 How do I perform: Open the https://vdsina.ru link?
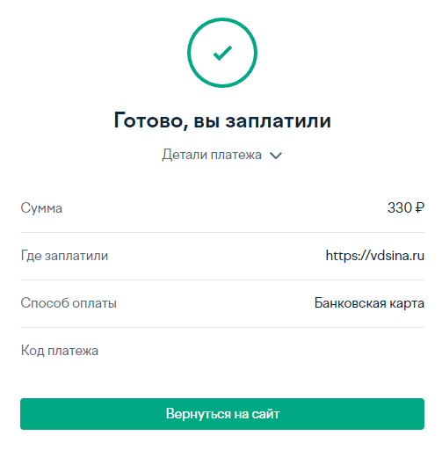375,256
